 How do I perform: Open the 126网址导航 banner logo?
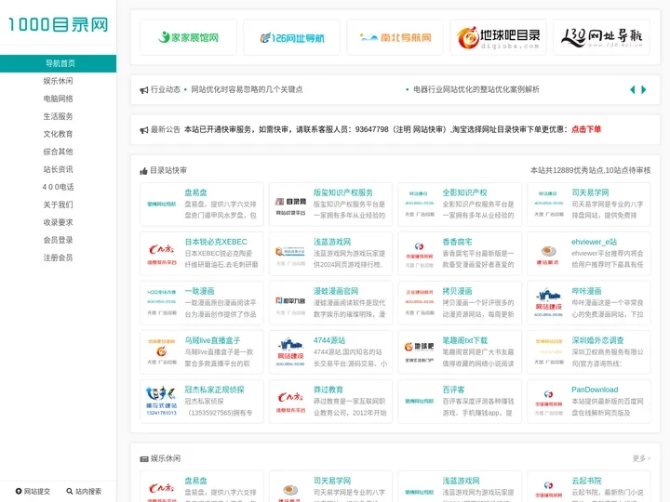pos(292,37)
